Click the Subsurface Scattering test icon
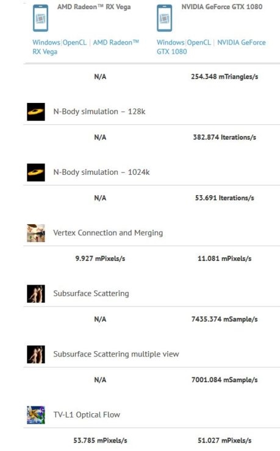 36,294
